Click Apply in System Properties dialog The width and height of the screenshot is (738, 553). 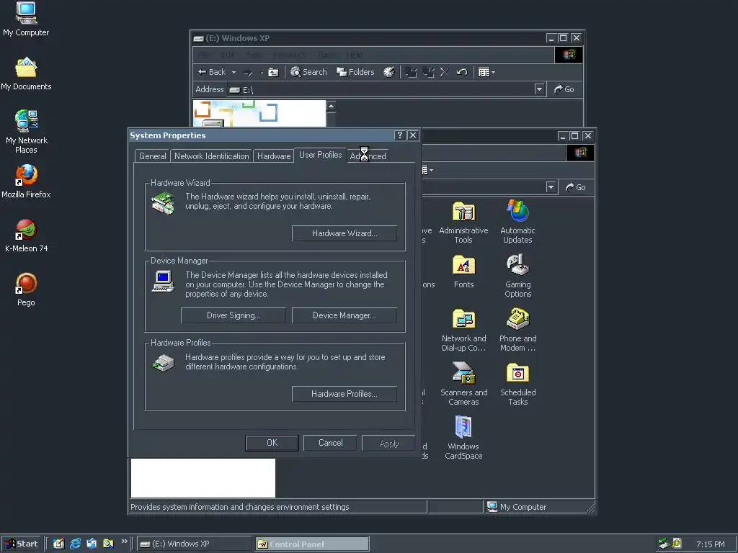tap(388, 443)
